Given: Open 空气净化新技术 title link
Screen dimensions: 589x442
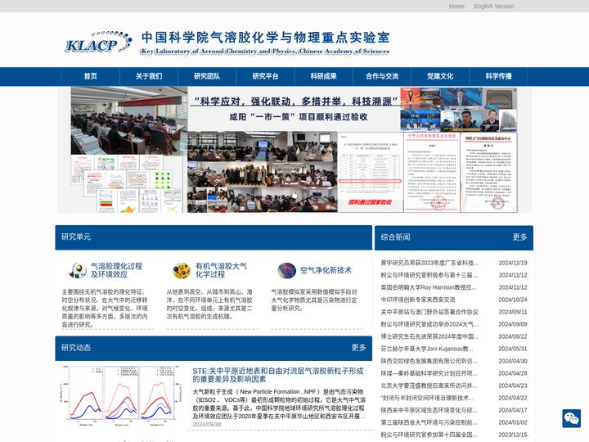Looking at the screenshot, I should click(x=326, y=270).
